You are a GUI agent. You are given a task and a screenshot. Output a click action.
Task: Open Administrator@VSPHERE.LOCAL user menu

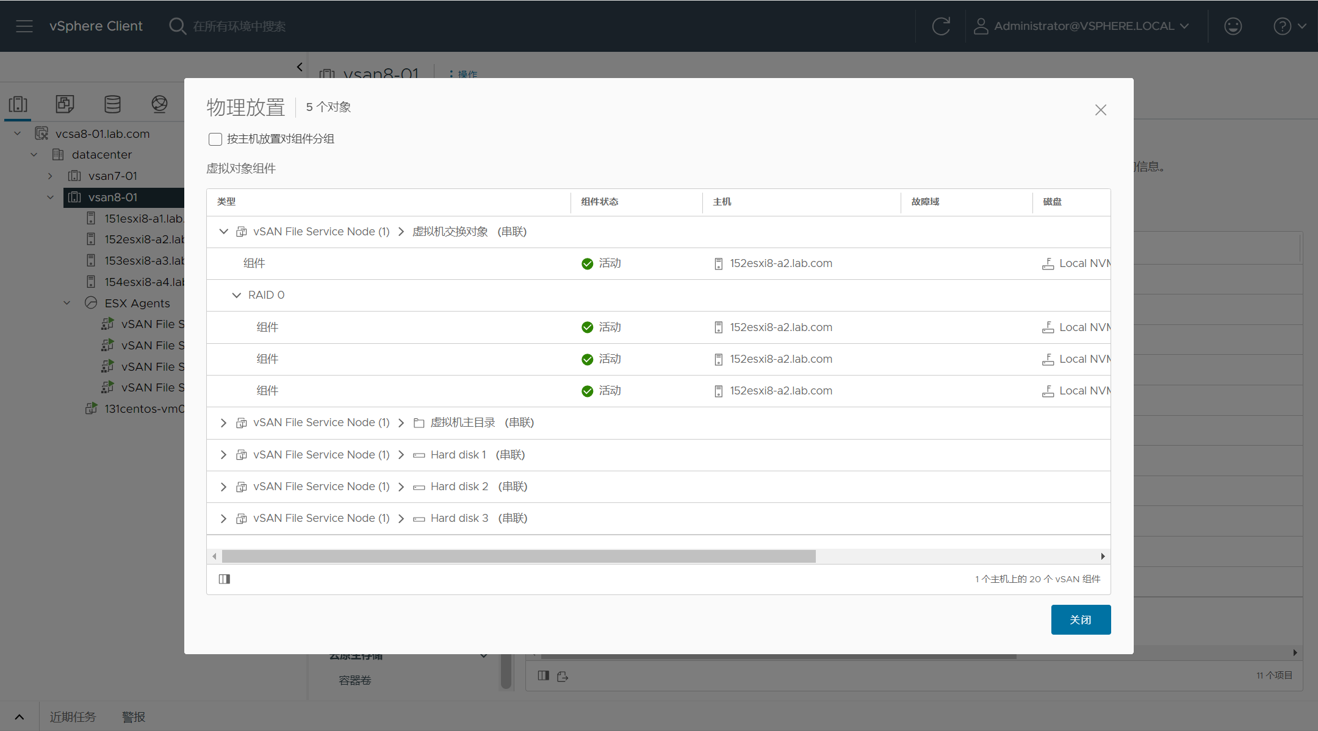[1081, 26]
